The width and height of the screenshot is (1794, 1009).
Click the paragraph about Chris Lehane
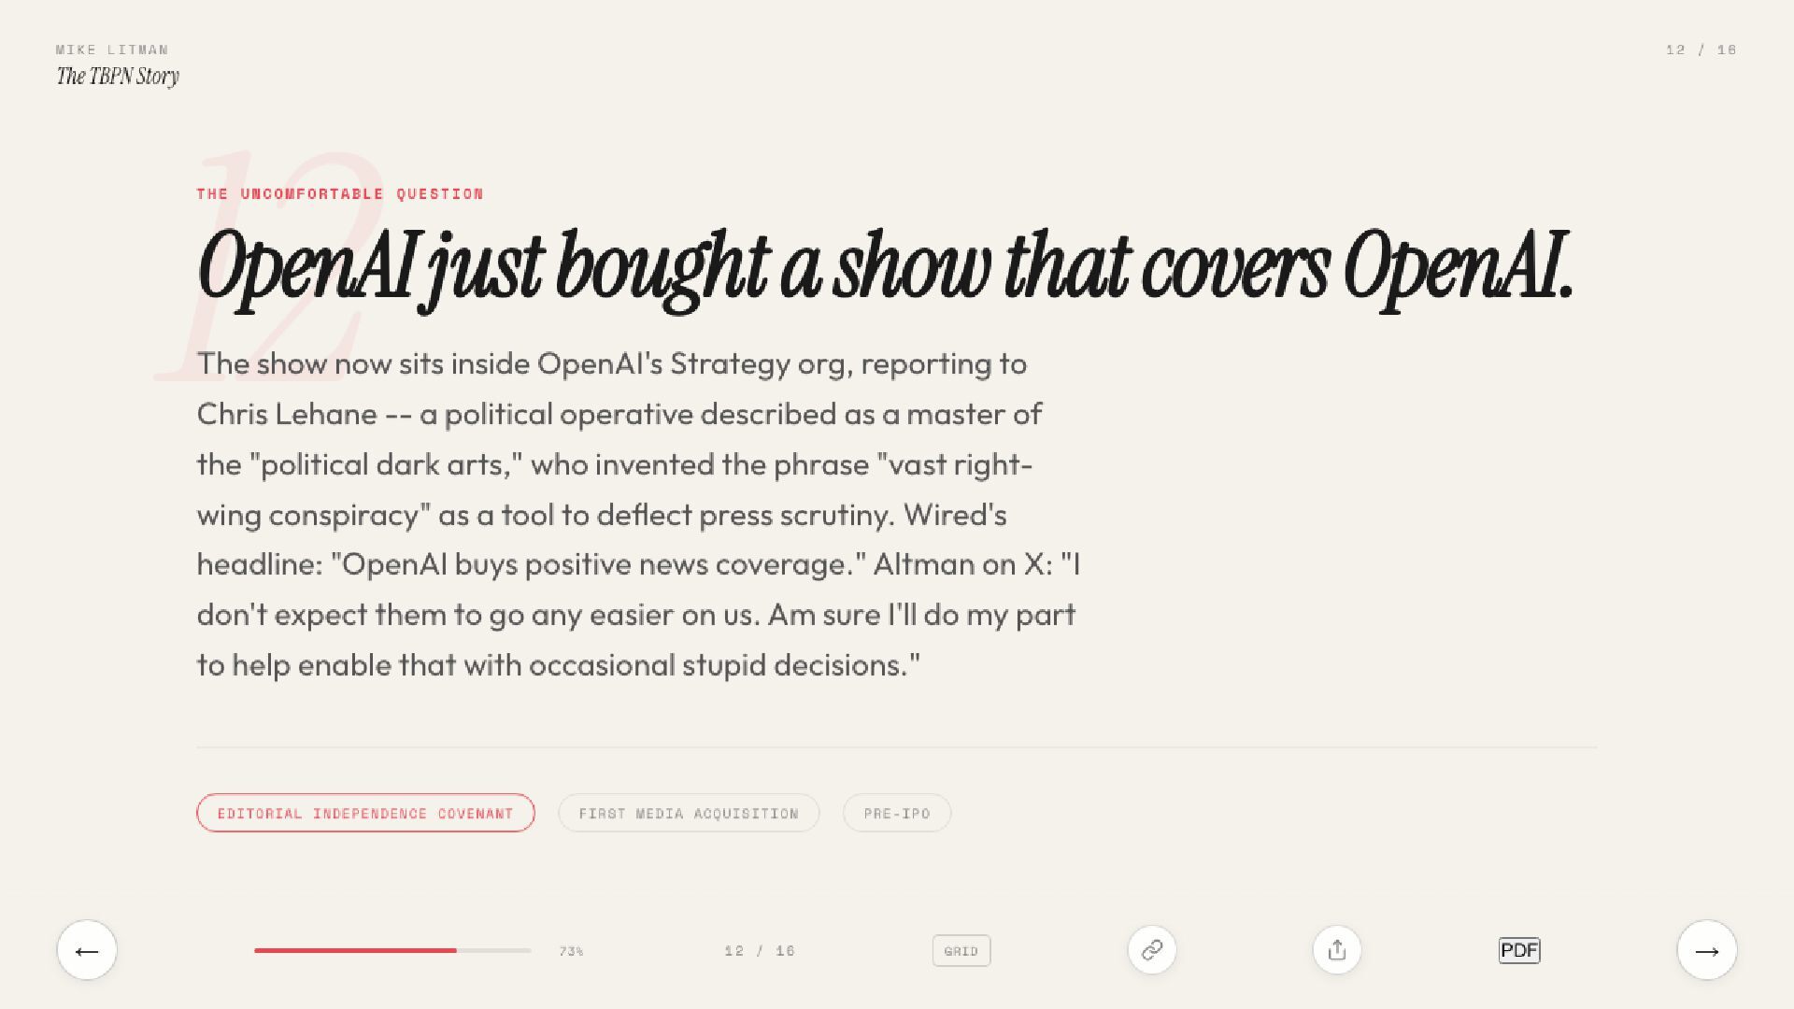pyautogui.click(x=638, y=514)
